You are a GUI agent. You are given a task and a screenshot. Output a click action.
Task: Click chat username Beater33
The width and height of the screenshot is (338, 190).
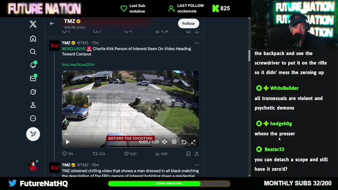pyautogui.click(x=274, y=149)
